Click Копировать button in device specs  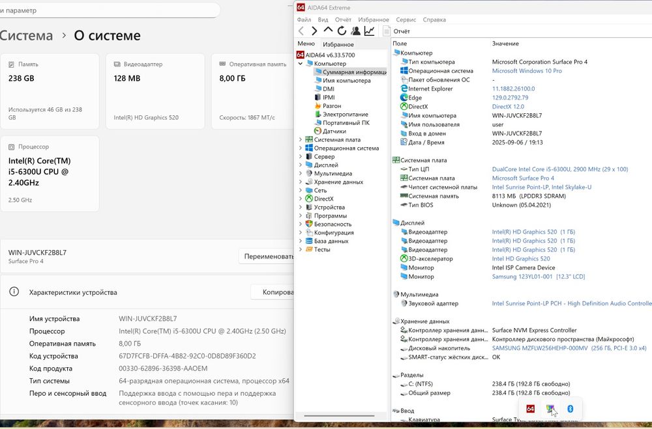coord(273,292)
